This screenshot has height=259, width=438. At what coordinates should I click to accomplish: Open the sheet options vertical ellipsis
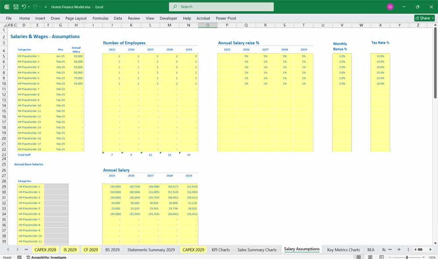(408, 249)
